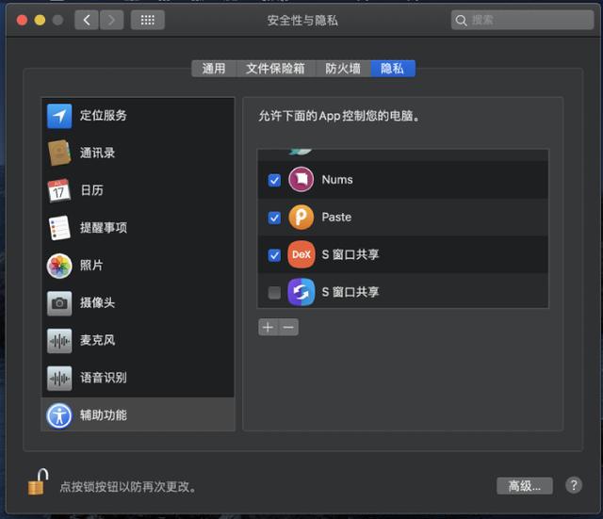The height and width of the screenshot is (519, 603).
Task: Select 定位服务 in the sidebar
Action: point(139,116)
